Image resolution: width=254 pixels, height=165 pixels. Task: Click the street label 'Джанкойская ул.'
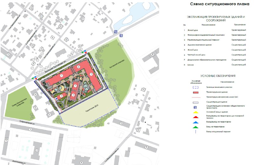click(x=19, y=162)
